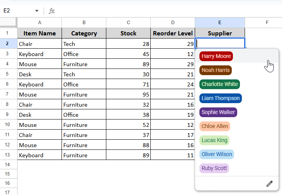
Task: Click the stock value 37
Action: click(x=129, y=135)
